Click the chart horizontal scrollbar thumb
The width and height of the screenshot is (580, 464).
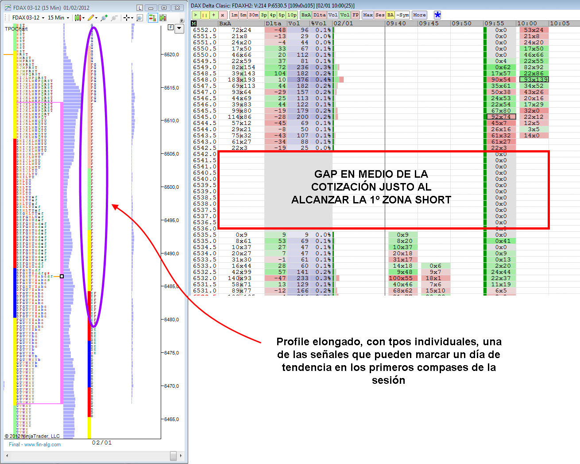[173, 456]
